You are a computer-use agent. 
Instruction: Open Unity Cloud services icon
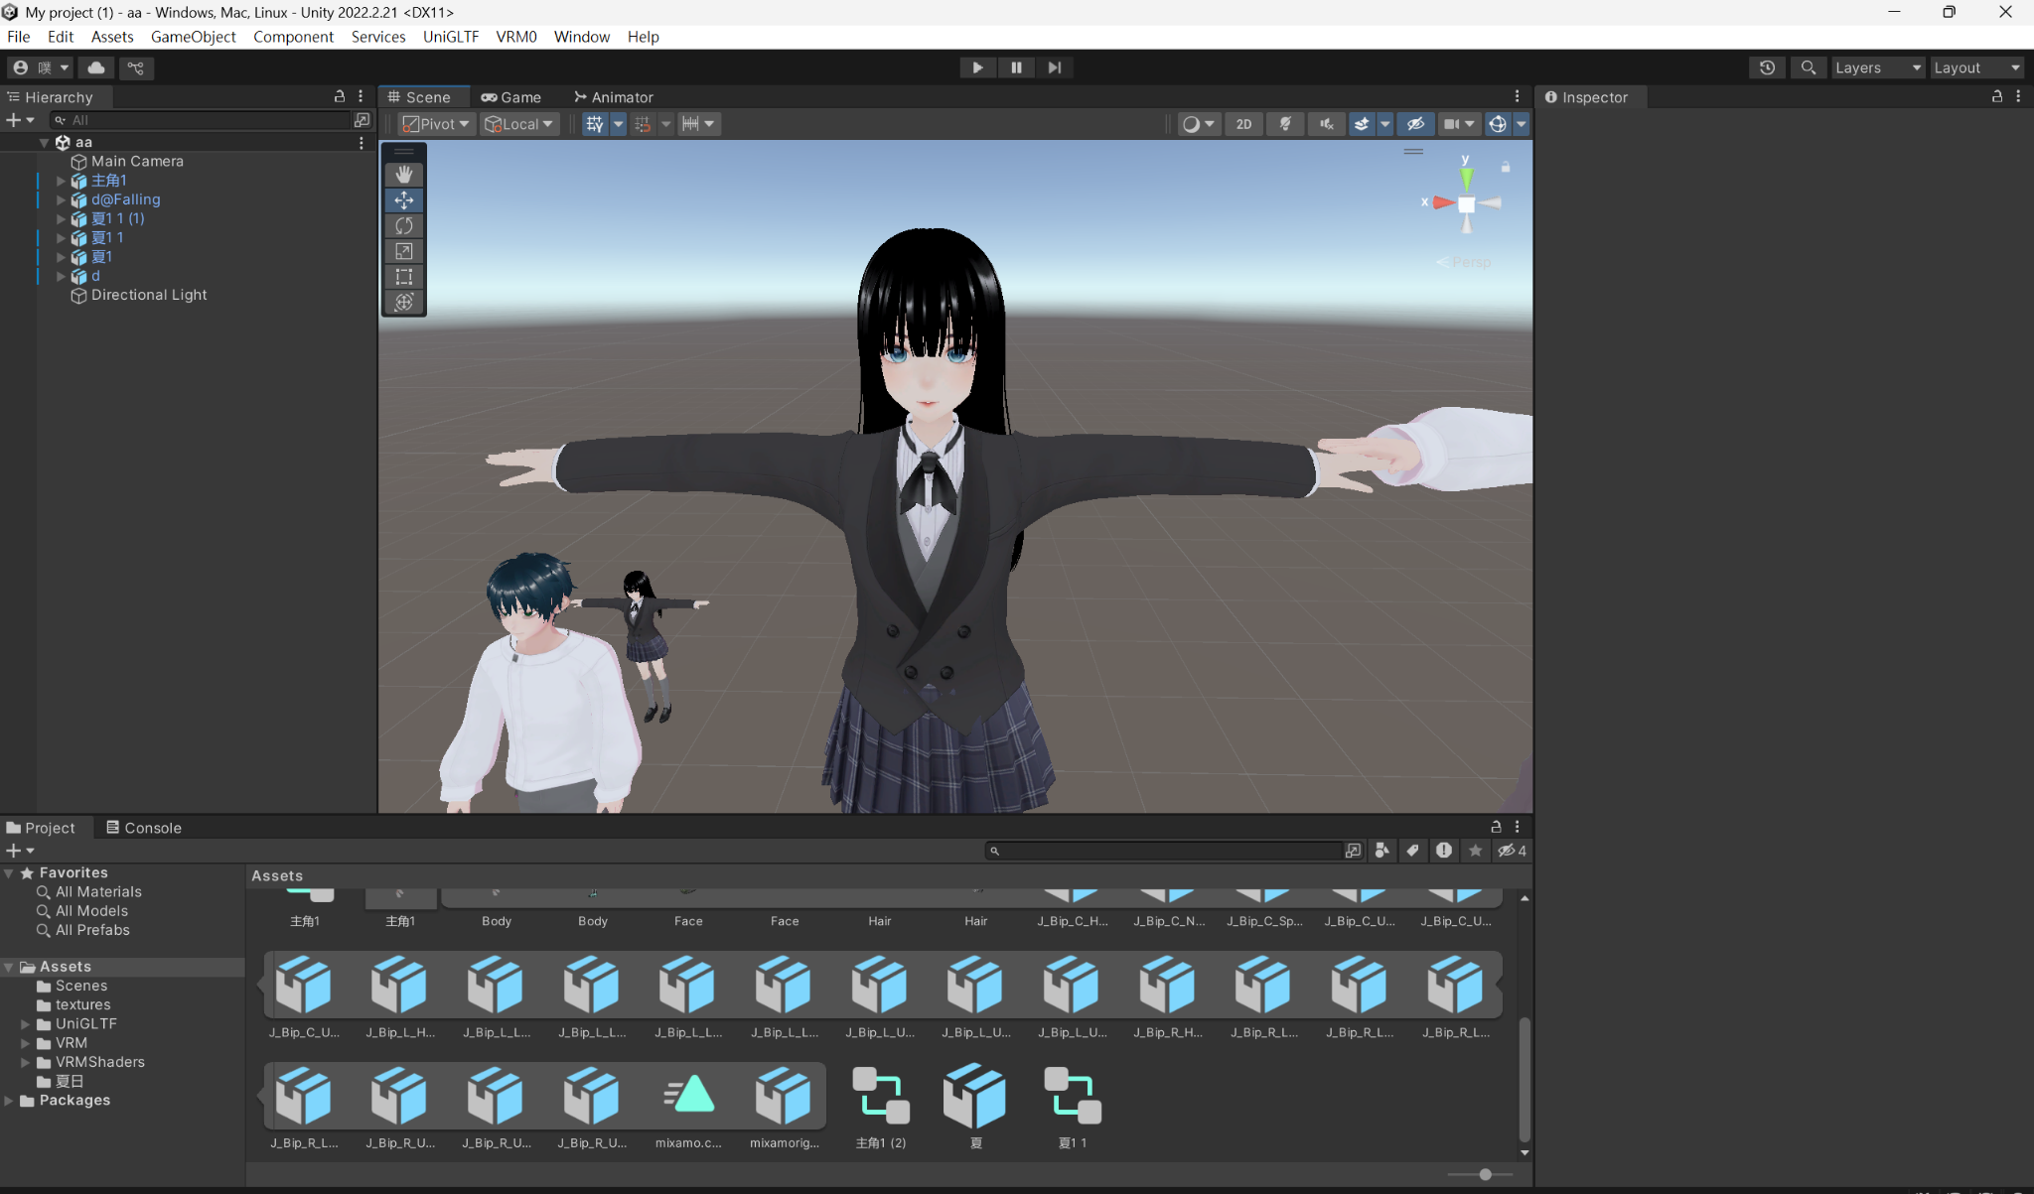[x=96, y=67]
